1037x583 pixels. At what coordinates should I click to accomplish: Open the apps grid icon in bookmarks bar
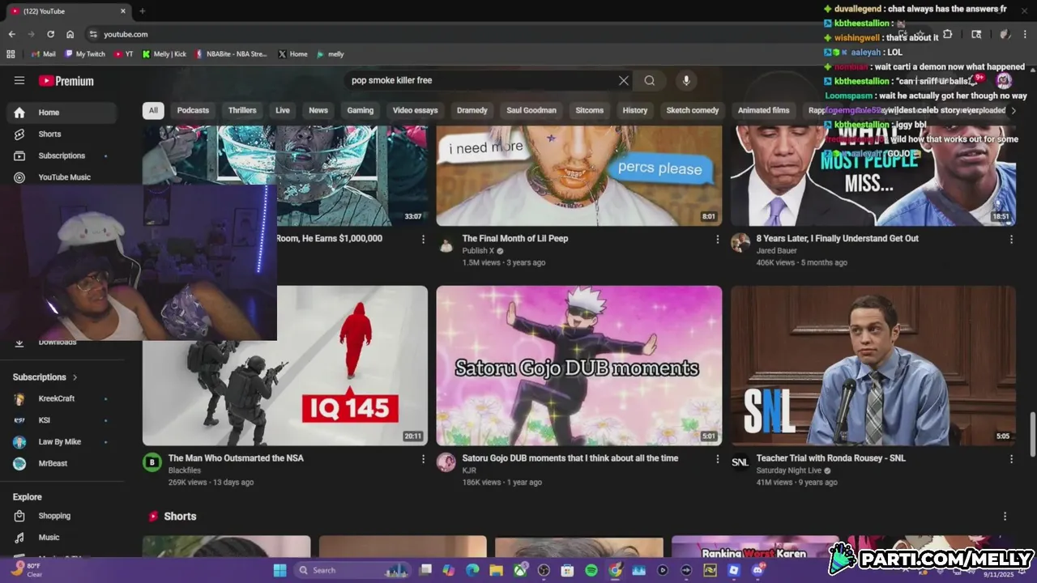(x=11, y=54)
